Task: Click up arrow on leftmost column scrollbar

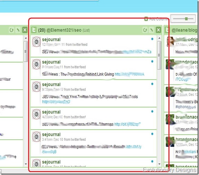Action: (x=26, y=38)
